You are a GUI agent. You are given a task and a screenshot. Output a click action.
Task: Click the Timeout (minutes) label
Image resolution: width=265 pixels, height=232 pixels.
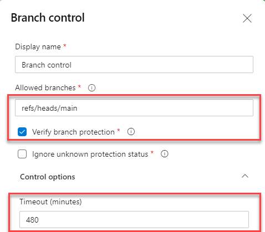(x=50, y=202)
